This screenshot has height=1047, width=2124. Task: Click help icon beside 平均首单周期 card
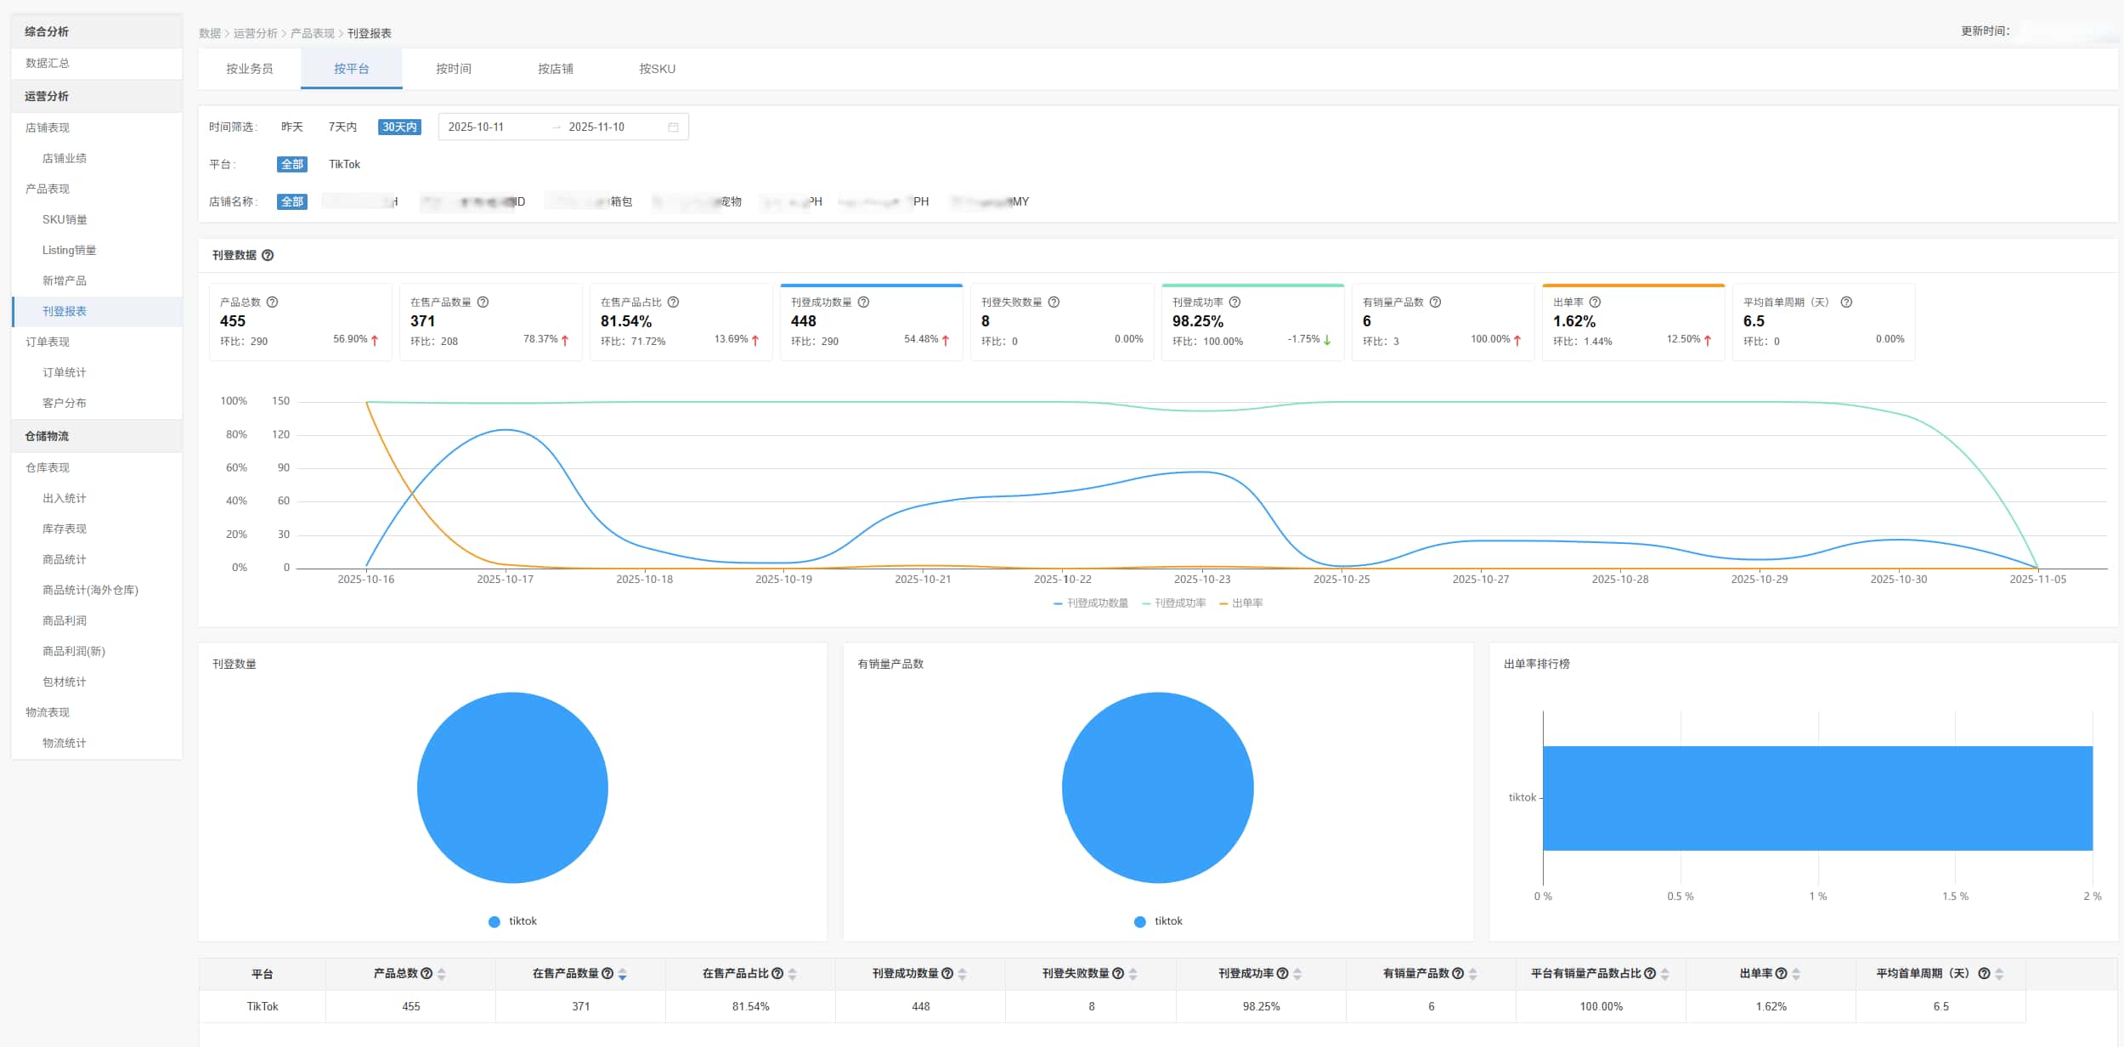[1846, 302]
